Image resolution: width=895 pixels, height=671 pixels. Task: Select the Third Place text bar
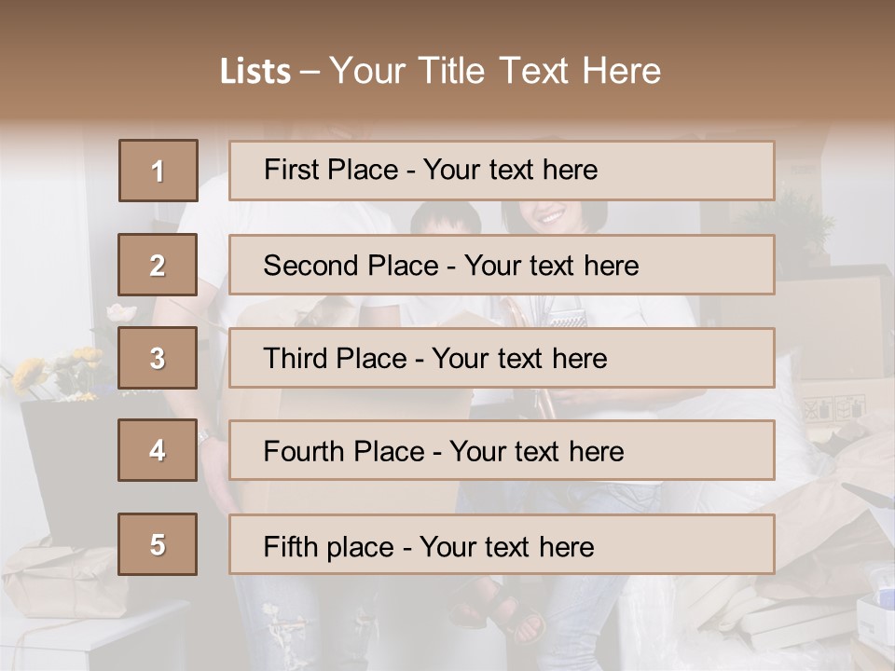[502, 358]
